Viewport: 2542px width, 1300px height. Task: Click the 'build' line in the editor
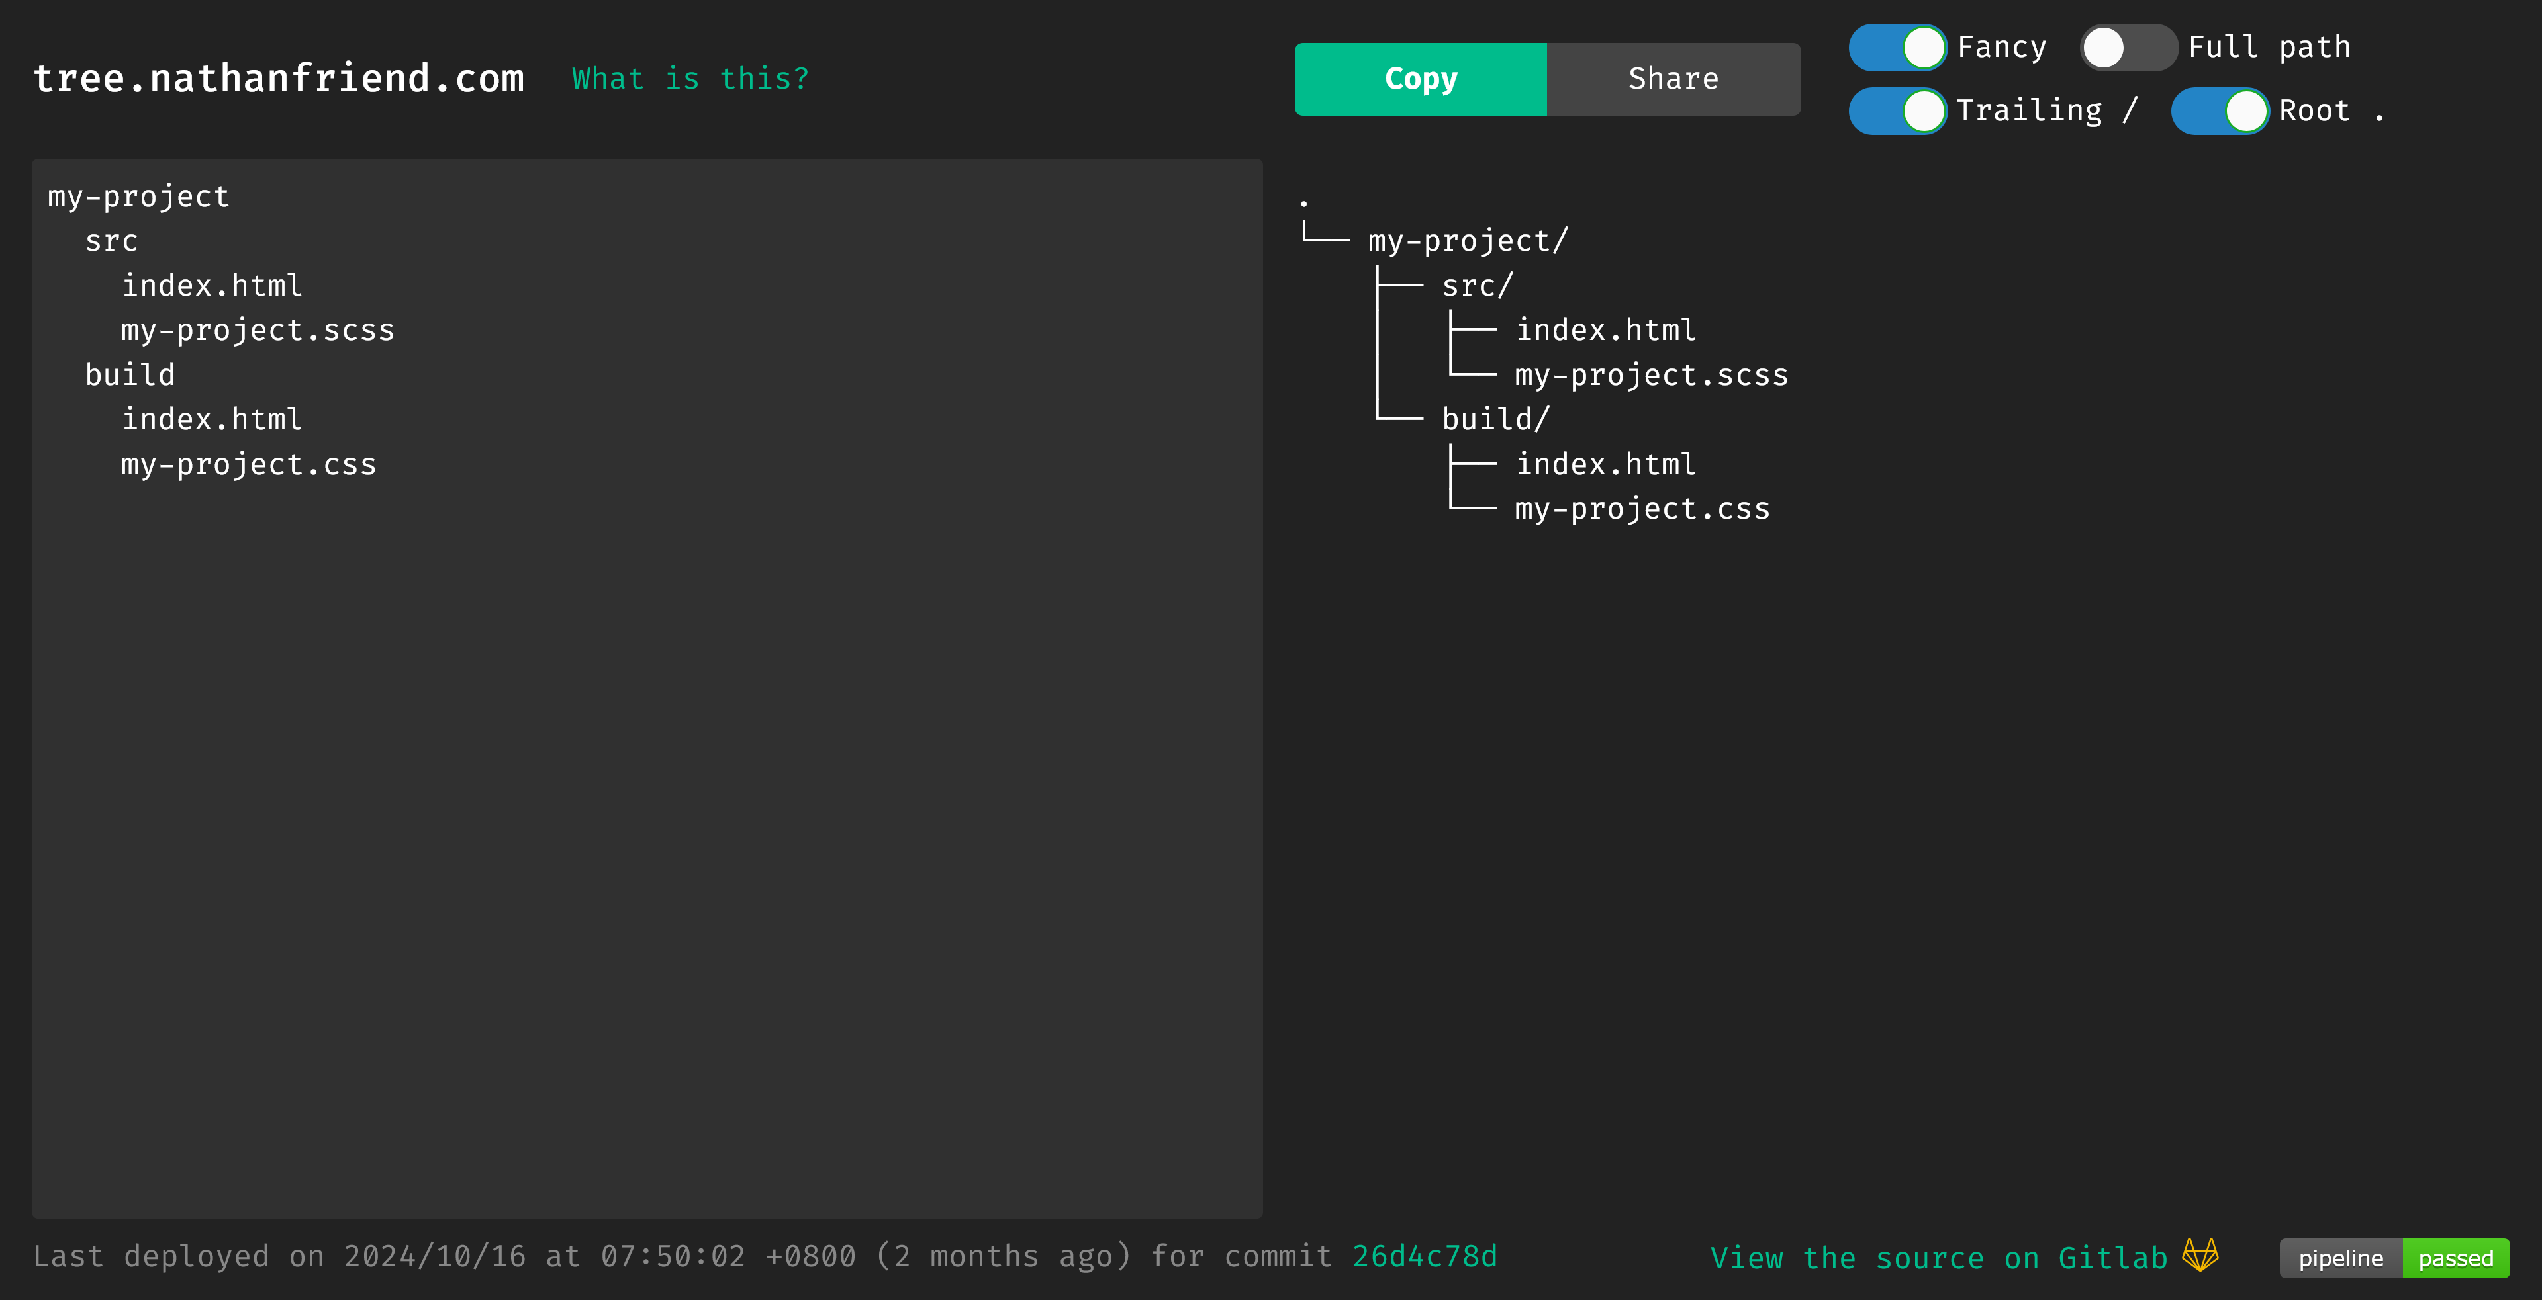130,375
